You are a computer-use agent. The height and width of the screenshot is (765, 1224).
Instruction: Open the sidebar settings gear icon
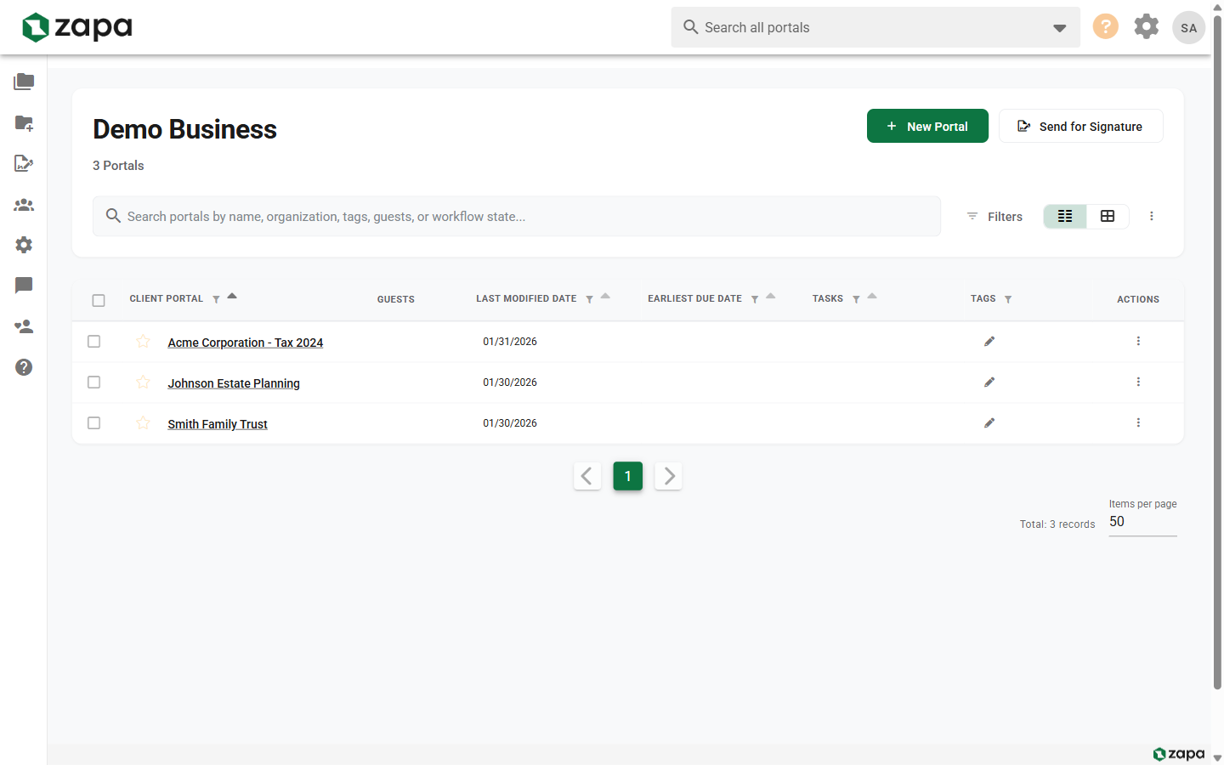pos(24,245)
